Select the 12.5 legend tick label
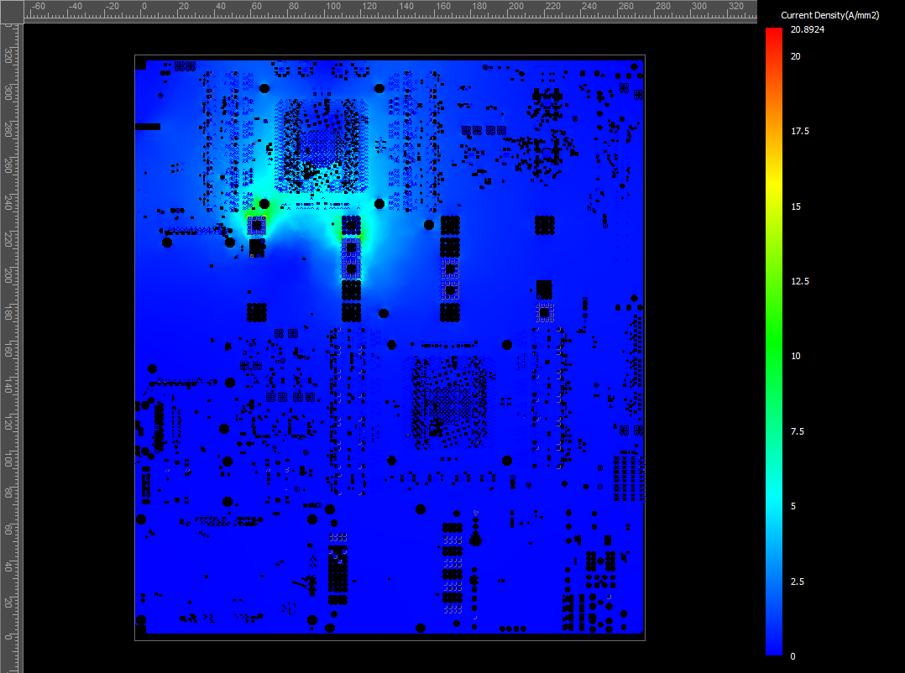Image resolution: width=905 pixels, height=673 pixels. (x=799, y=281)
